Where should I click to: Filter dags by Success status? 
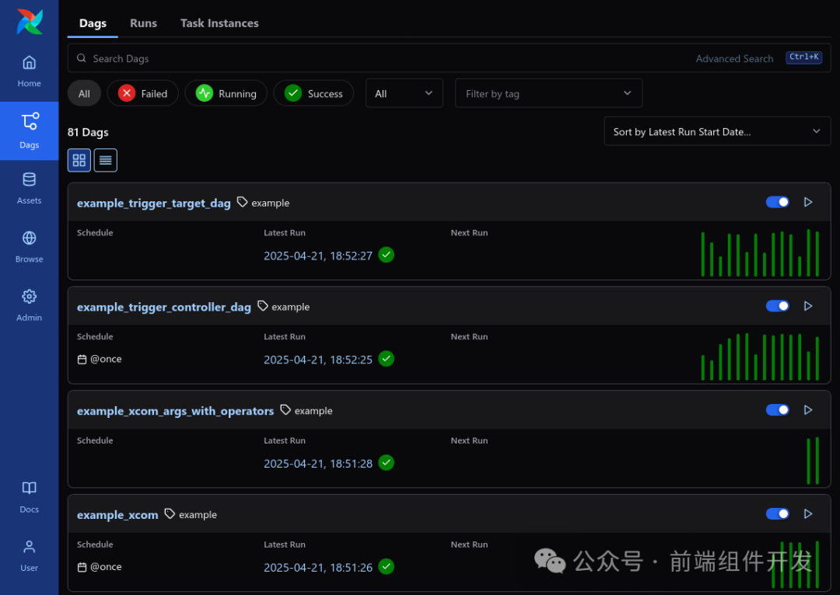(313, 93)
